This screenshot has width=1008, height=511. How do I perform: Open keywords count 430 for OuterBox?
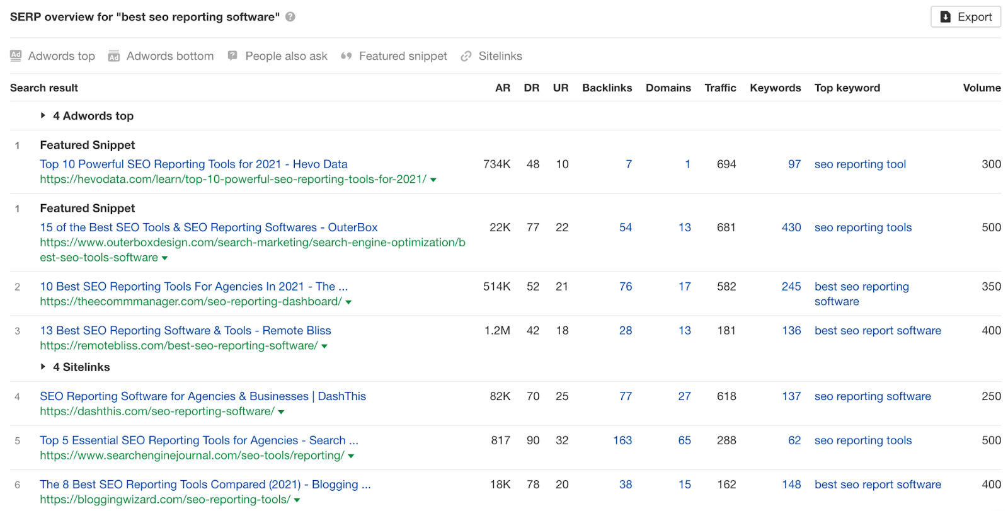tap(791, 228)
